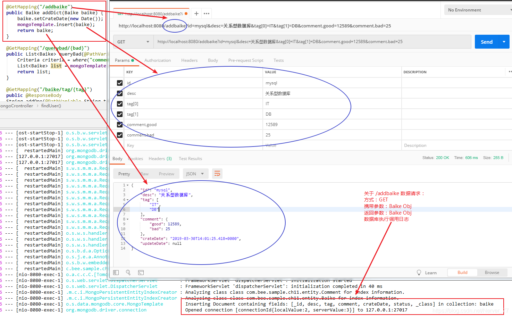
Task: Collapse the comment object on line 8
Action: point(127,219)
